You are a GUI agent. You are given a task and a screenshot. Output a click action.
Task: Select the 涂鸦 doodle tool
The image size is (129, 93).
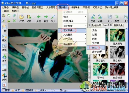(4, 77)
